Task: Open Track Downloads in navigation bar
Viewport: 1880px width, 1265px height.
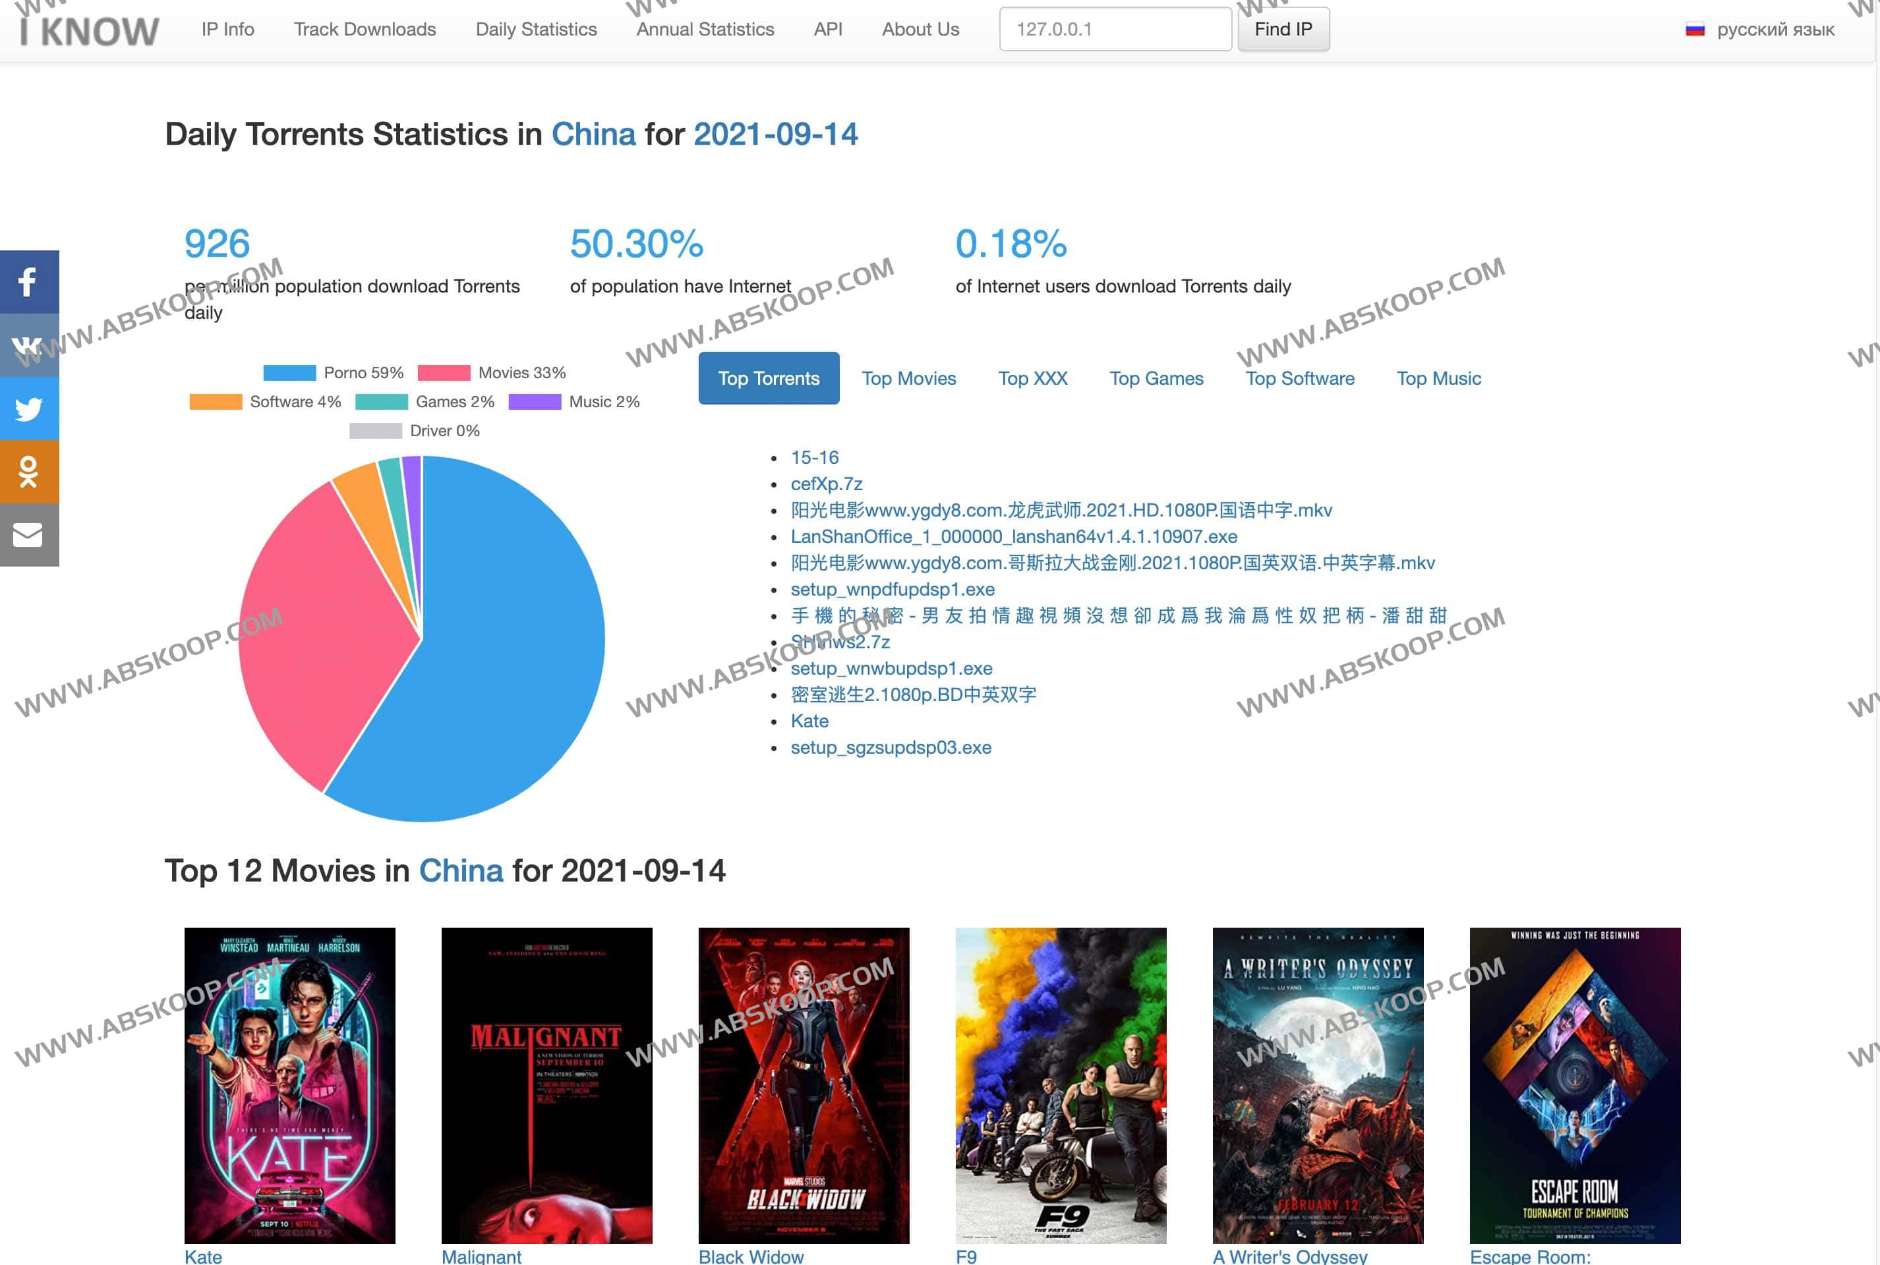Action: 365,30
